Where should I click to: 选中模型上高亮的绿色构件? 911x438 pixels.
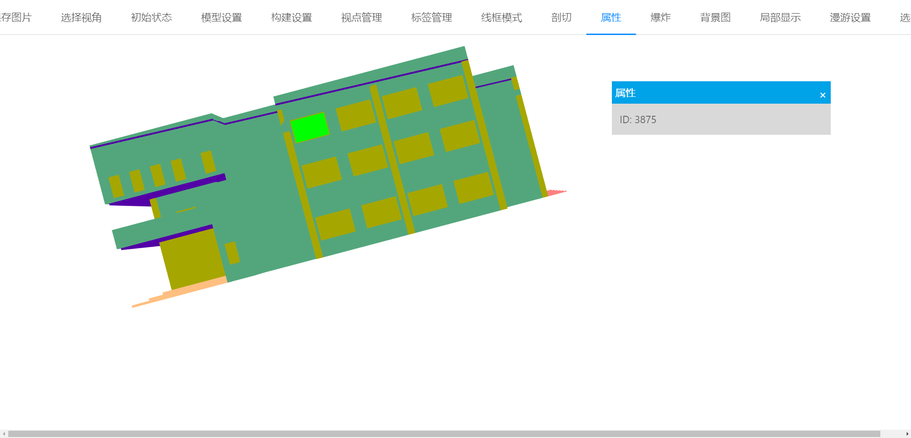coord(310,128)
